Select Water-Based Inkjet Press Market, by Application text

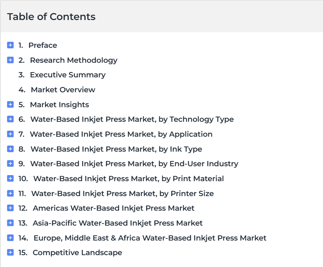pos(121,134)
